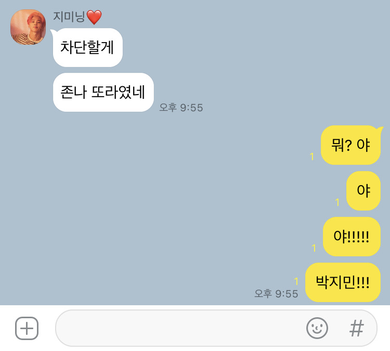Tap unread count 1 beside single 야 bubble
Screen dimensions: 390x351
pyautogui.click(x=337, y=202)
